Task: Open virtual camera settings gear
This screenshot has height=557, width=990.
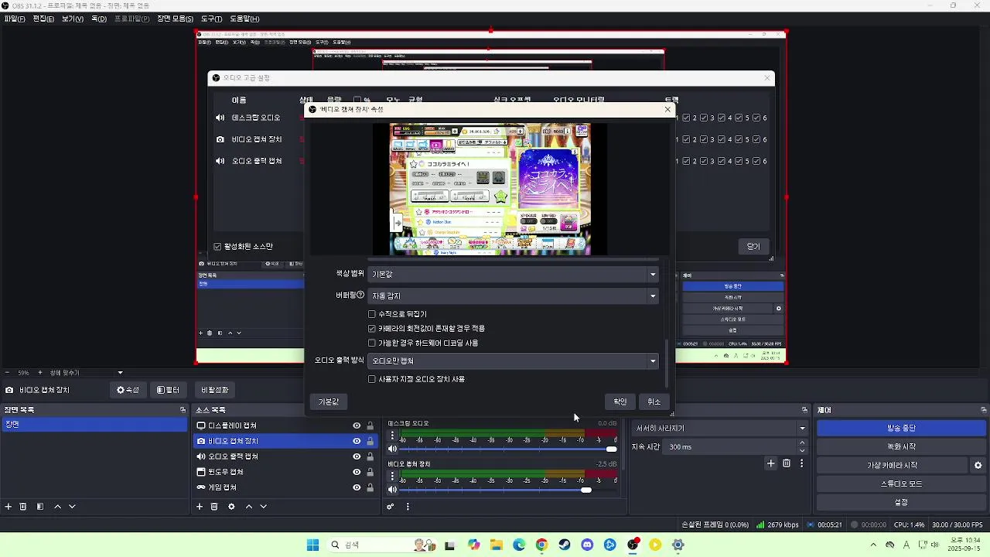Action: click(x=978, y=465)
